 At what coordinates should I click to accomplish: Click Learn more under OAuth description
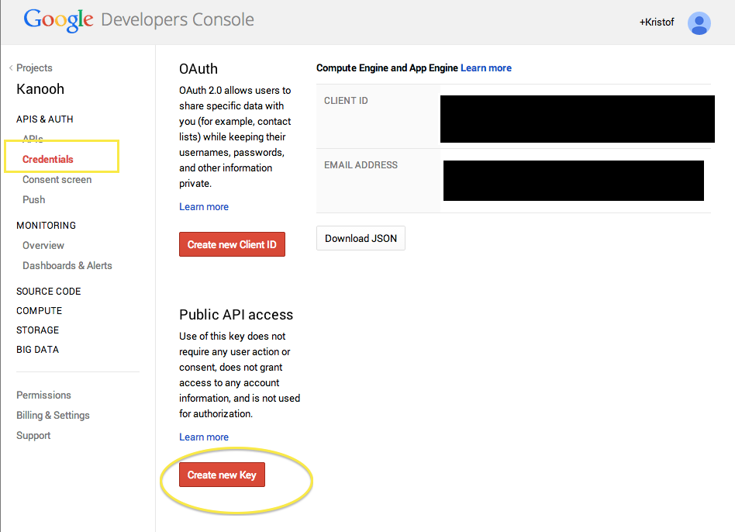pyautogui.click(x=204, y=207)
